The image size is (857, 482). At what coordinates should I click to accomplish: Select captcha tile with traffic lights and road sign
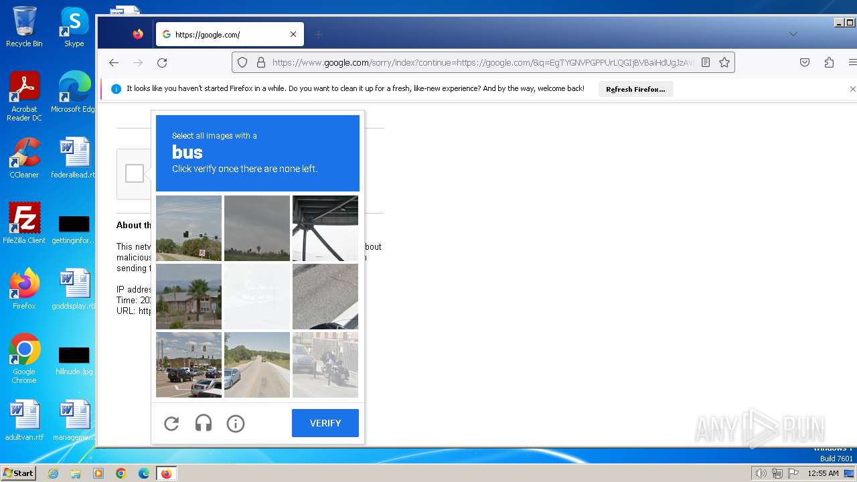189,228
